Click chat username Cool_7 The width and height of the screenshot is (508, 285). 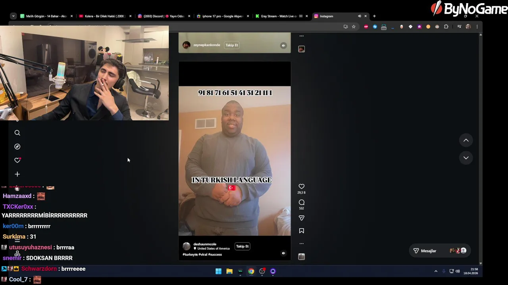click(18, 279)
